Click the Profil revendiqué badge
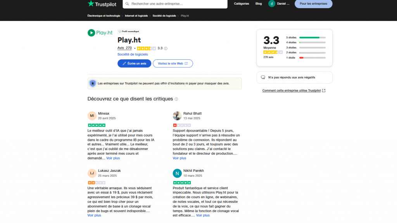 [129, 31]
